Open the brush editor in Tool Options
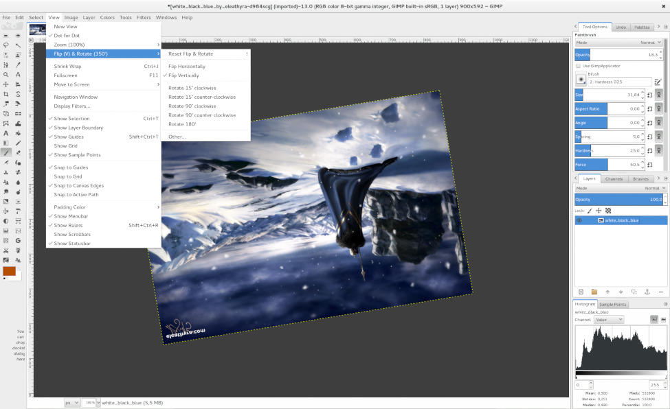The image size is (670, 409). pos(658,81)
